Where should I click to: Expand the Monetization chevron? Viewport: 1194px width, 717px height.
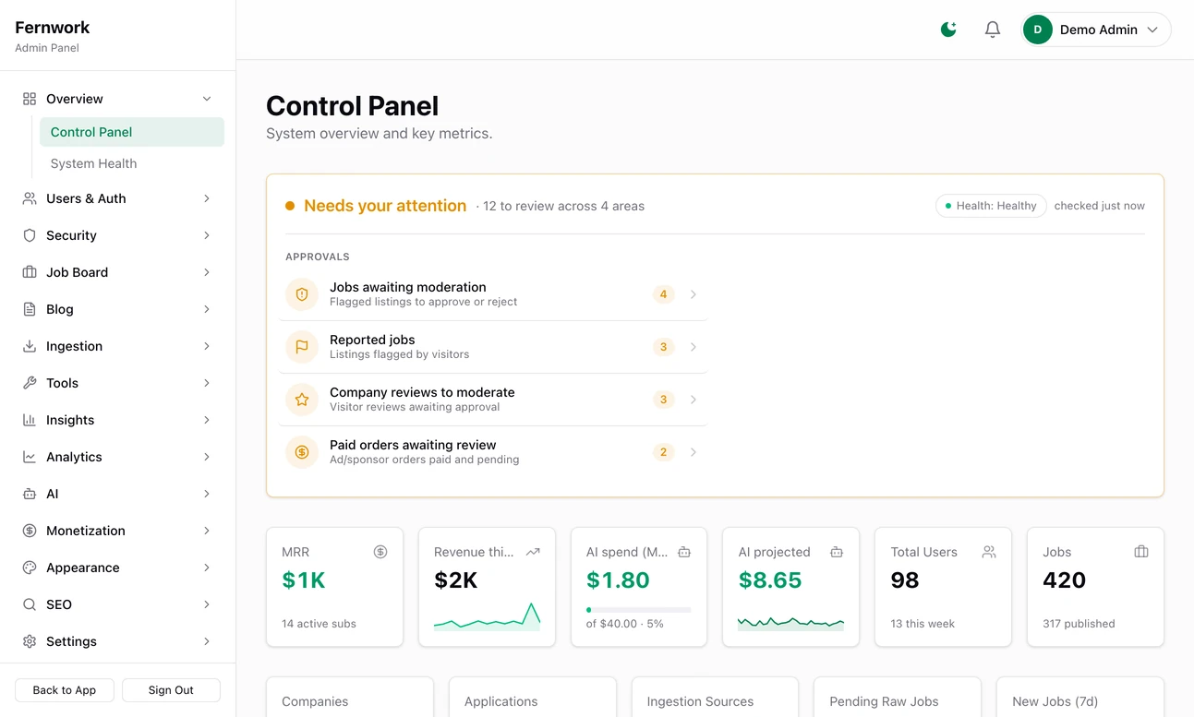click(x=207, y=531)
